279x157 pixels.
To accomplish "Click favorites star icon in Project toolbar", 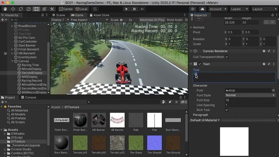I will 176,102.
